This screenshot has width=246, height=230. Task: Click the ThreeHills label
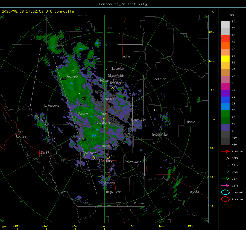137,120
